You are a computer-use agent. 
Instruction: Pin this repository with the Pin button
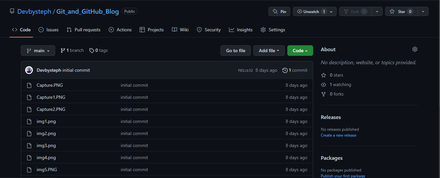(279, 11)
